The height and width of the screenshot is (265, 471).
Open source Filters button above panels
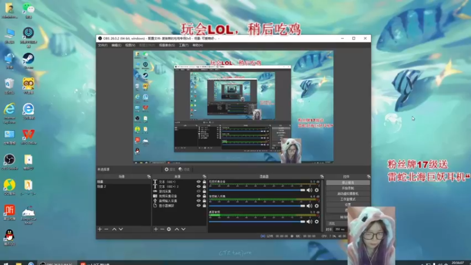pos(184,170)
